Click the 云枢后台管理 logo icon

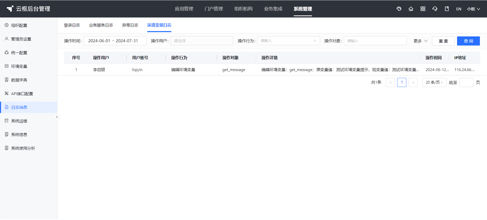[10, 9]
